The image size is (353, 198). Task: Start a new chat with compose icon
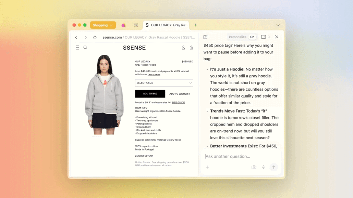tap(205, 37)
